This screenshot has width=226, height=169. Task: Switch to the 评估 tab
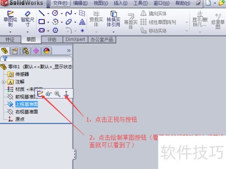tap(52, 40)
